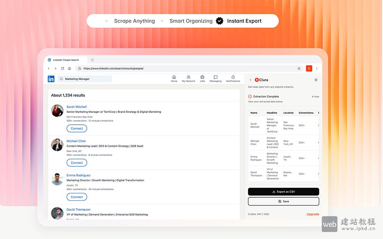Reload the page in browser

[62, 68]
